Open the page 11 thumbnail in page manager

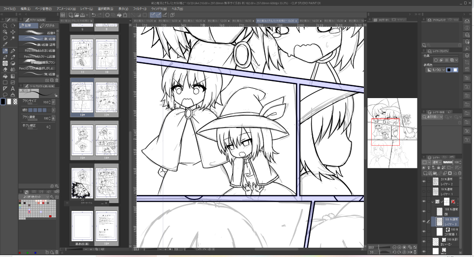[x=83, y=54]
